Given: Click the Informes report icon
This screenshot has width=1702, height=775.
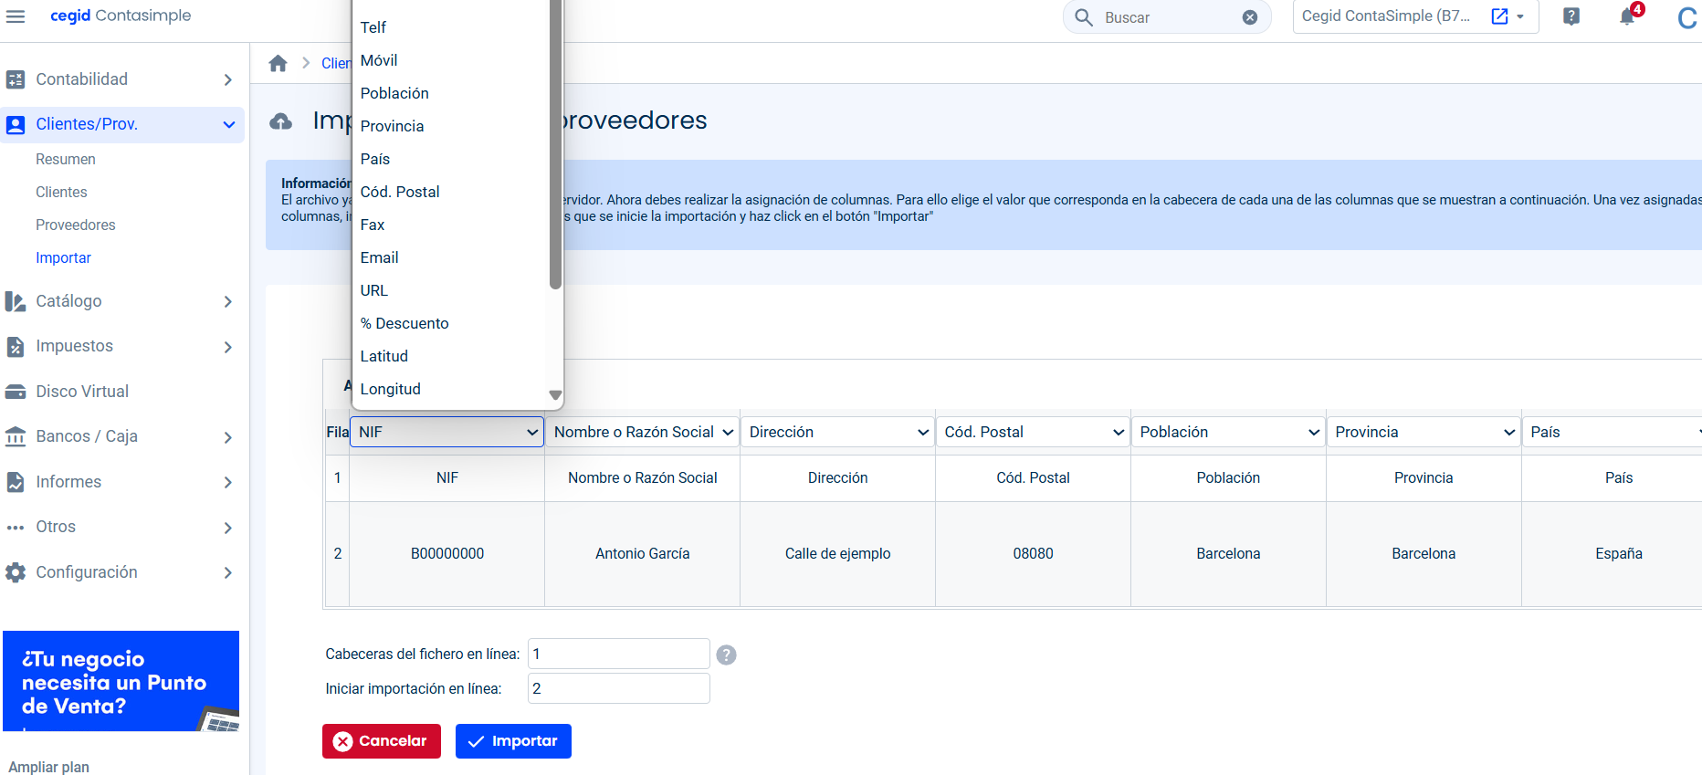Looking at the screenshot, I should (16, 482).
